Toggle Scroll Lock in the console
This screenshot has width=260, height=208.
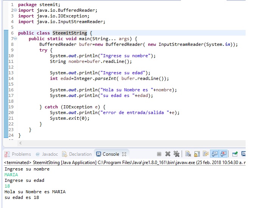coord(197,154)
